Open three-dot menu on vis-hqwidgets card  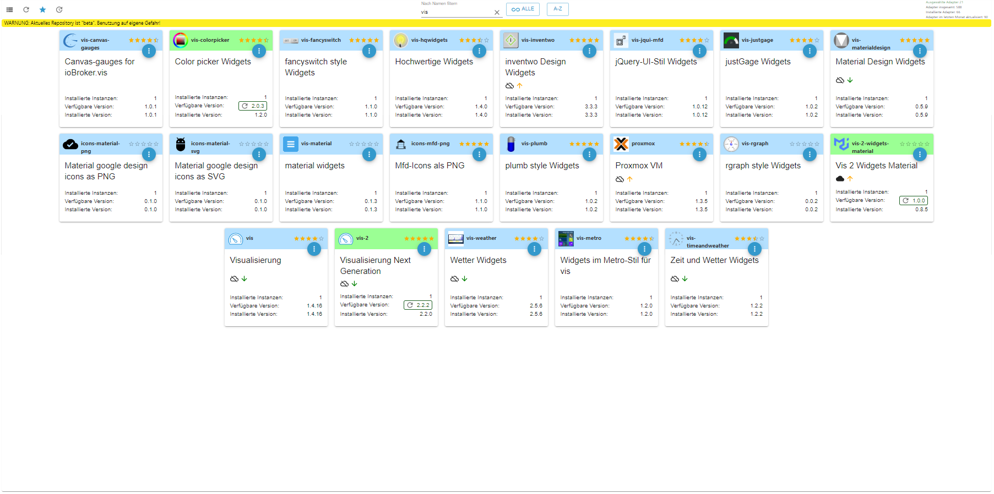pyautogui.click(x=479, y=51)
